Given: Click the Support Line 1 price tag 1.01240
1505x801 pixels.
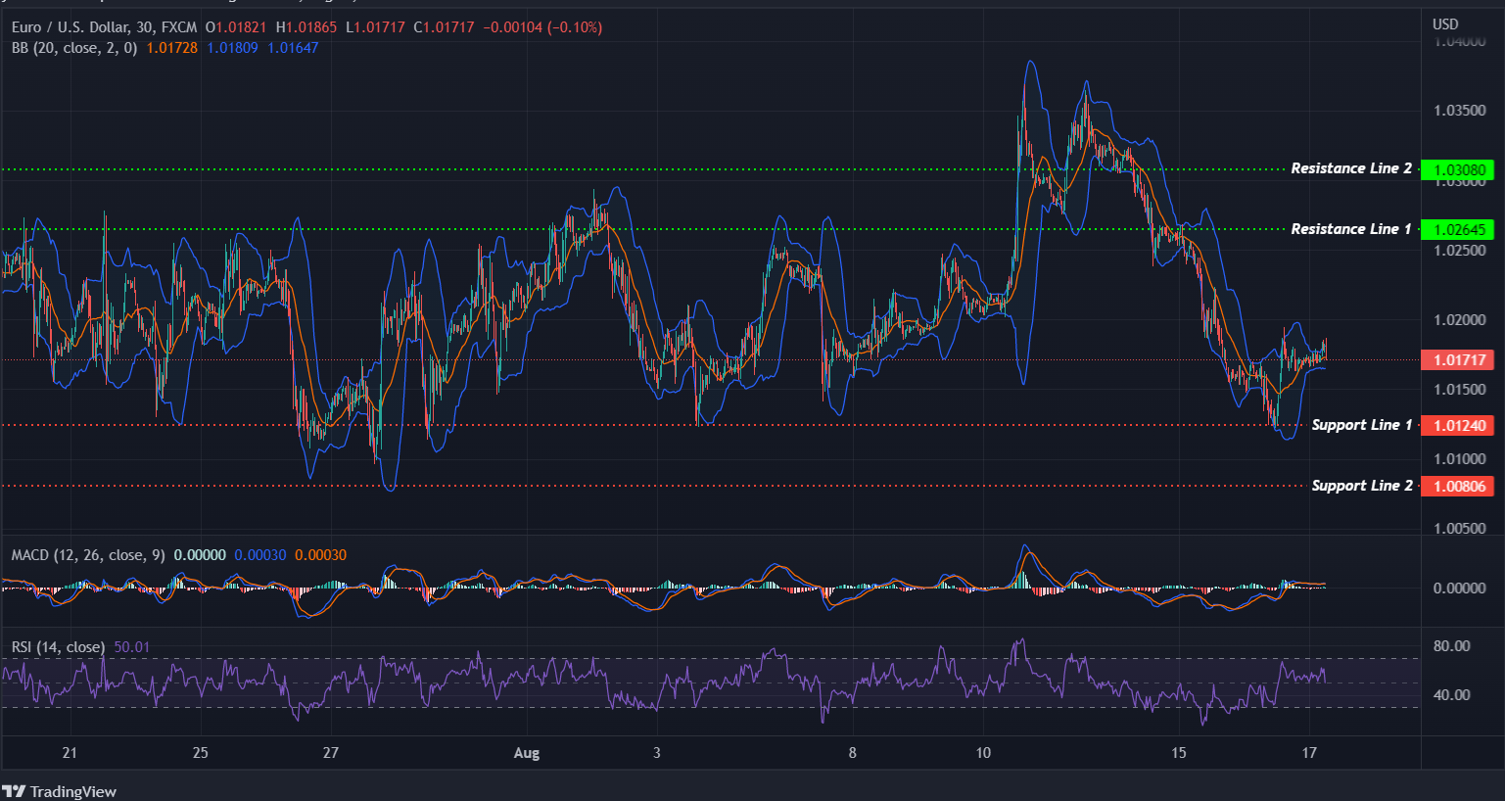Looking at the screenshot, I should click(x=1456, y=425).
